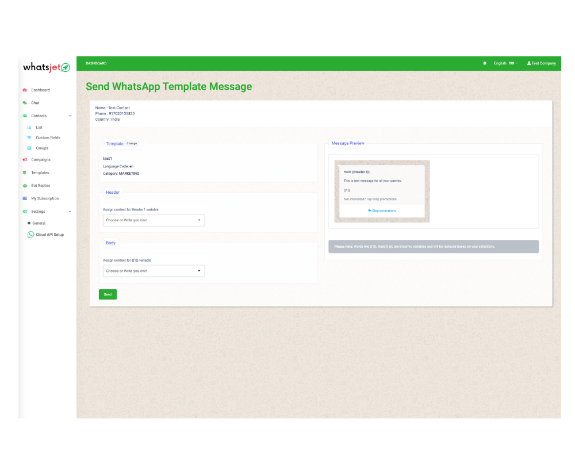Open Templates in the sidebar
This screenshot has height=460, width=575.
click(x=40, y=172)
